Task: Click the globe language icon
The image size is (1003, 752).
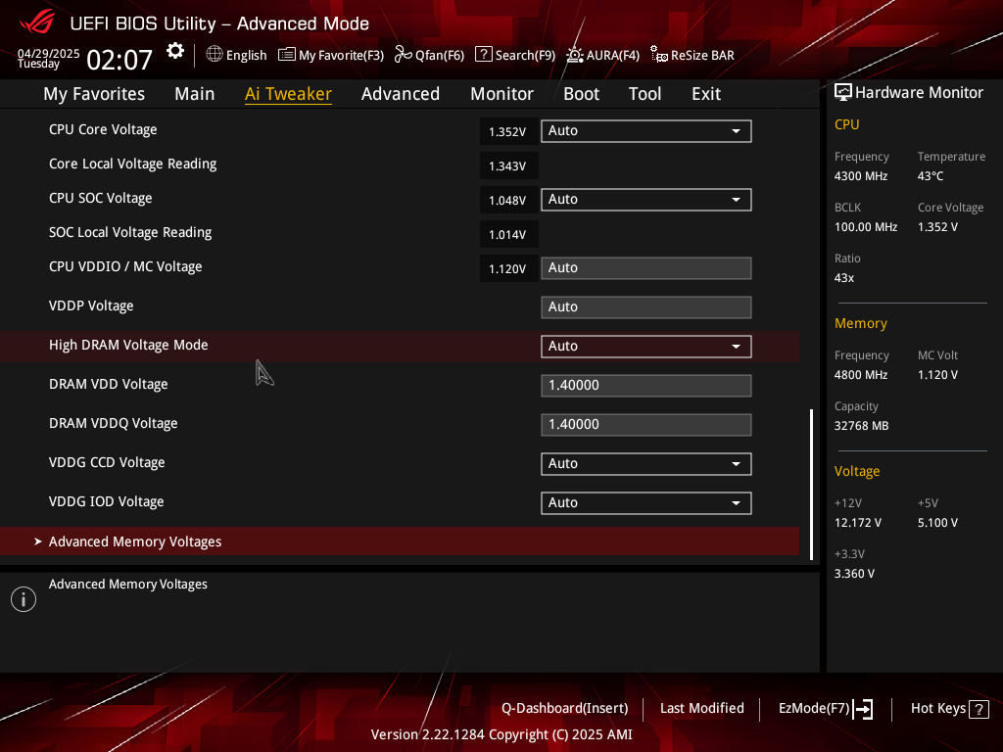Action: pos(215,55)
